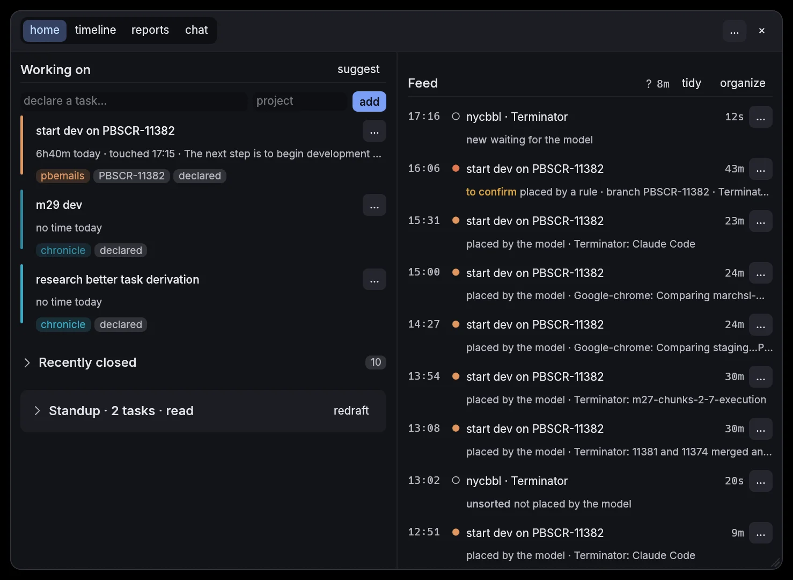The height and width of the screenshot is (580, 793).
Task: Select start dev on PBSCR-11382 in Working on
Action: [105, 131]
